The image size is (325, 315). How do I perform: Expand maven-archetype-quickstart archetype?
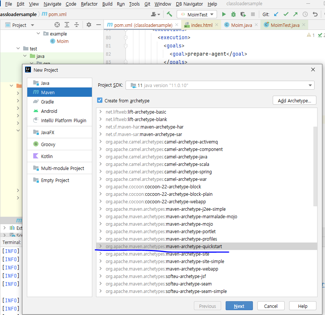pos(100,246)
